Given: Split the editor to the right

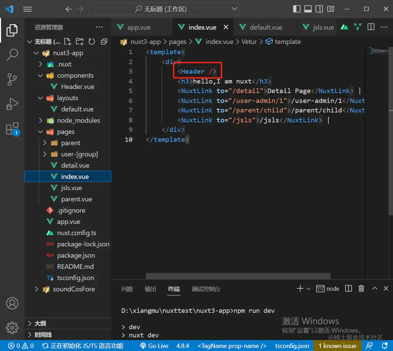Looking at the screenshot, I should click(x=371, y=27).
